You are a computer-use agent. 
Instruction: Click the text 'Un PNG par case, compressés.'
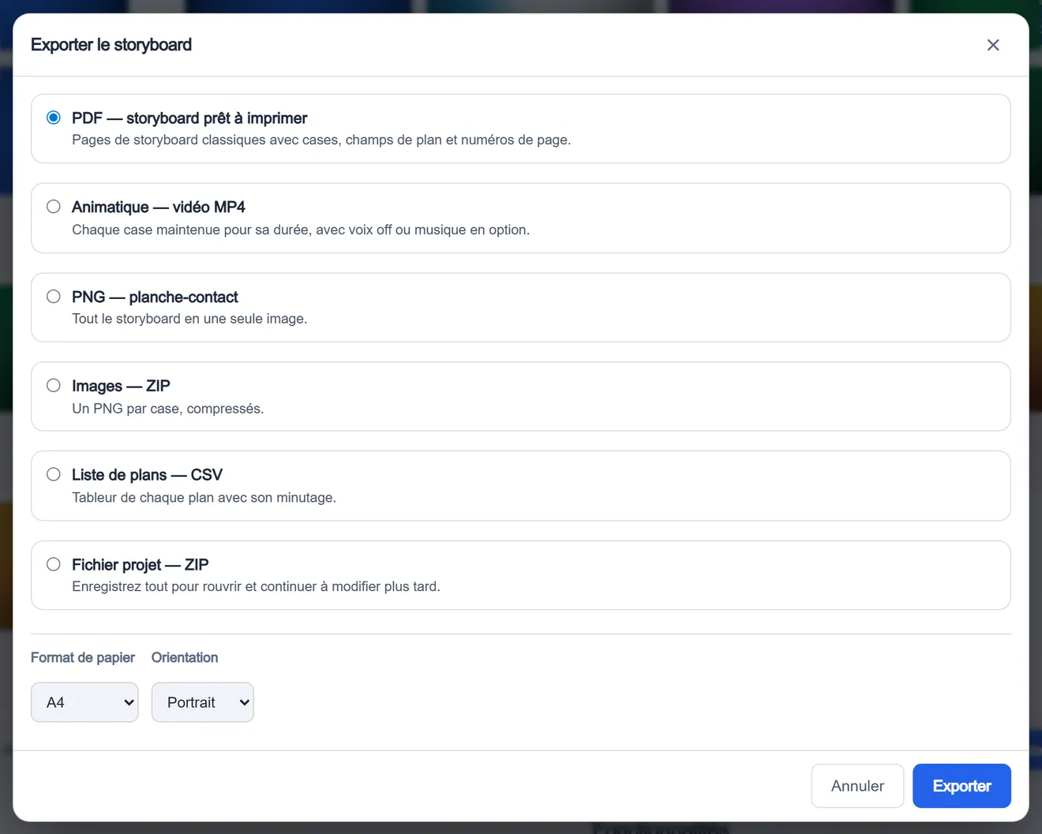(x=168, y=409)
